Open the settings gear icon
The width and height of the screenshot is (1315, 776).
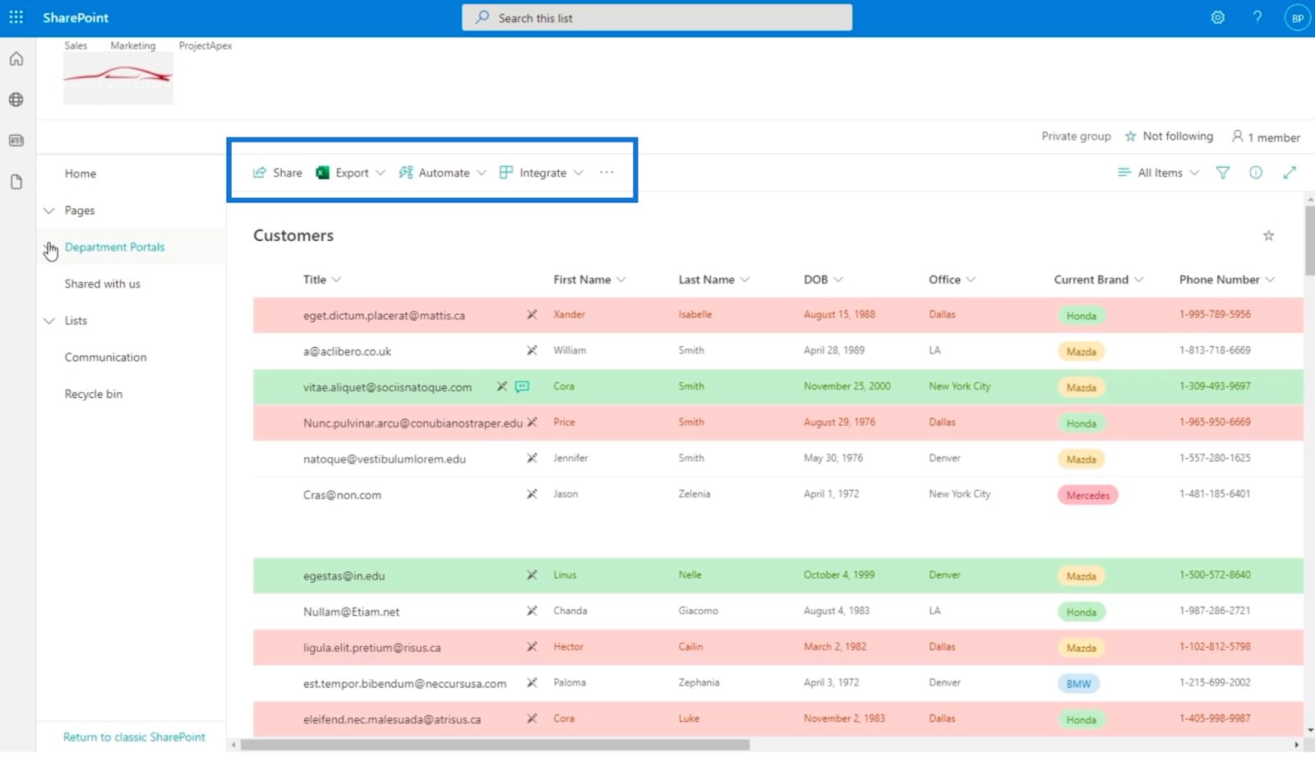pos(1217,17)
